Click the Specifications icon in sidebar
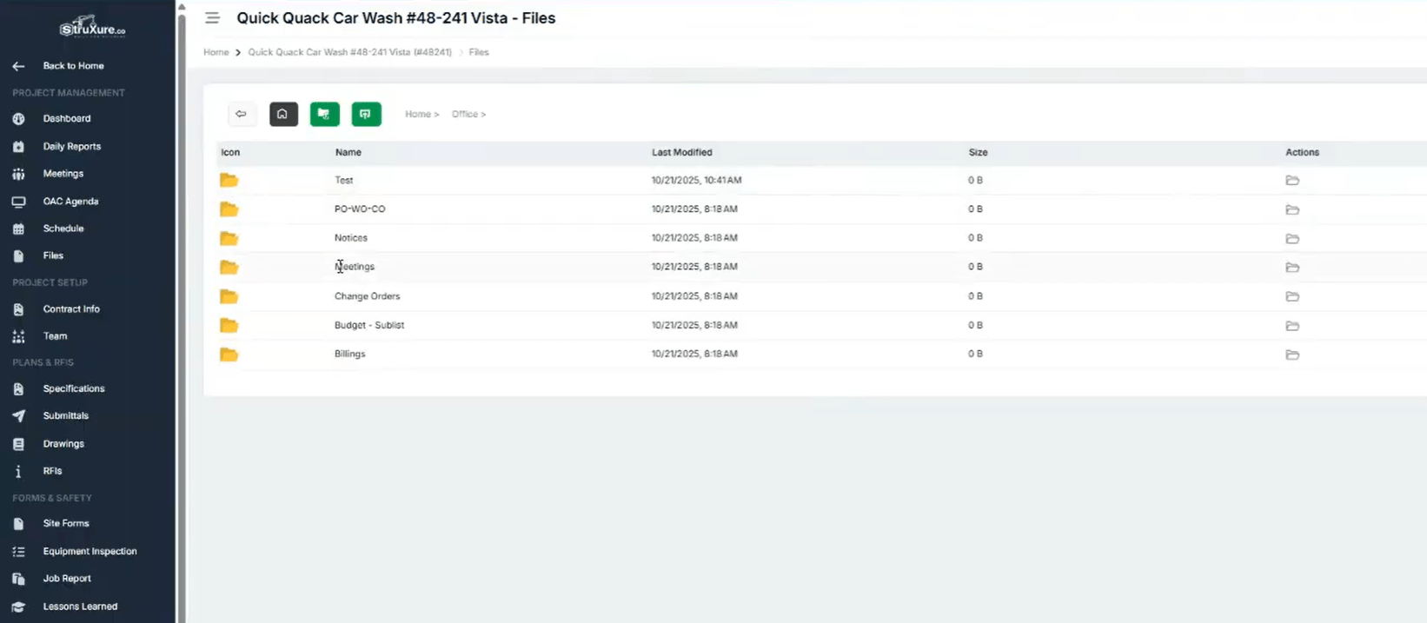The height and width of the screenshot is (623, 1427). coord(18,389)
